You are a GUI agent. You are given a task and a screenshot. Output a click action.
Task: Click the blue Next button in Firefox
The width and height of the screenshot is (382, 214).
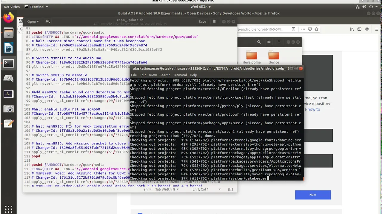313,195
